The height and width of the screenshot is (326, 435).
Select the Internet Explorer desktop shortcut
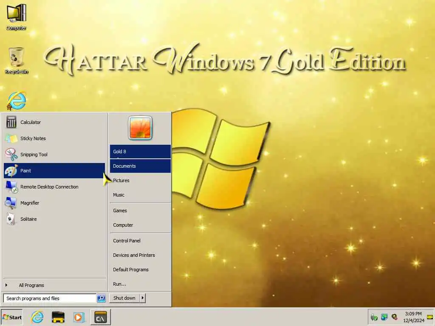[x=17, y=101]
